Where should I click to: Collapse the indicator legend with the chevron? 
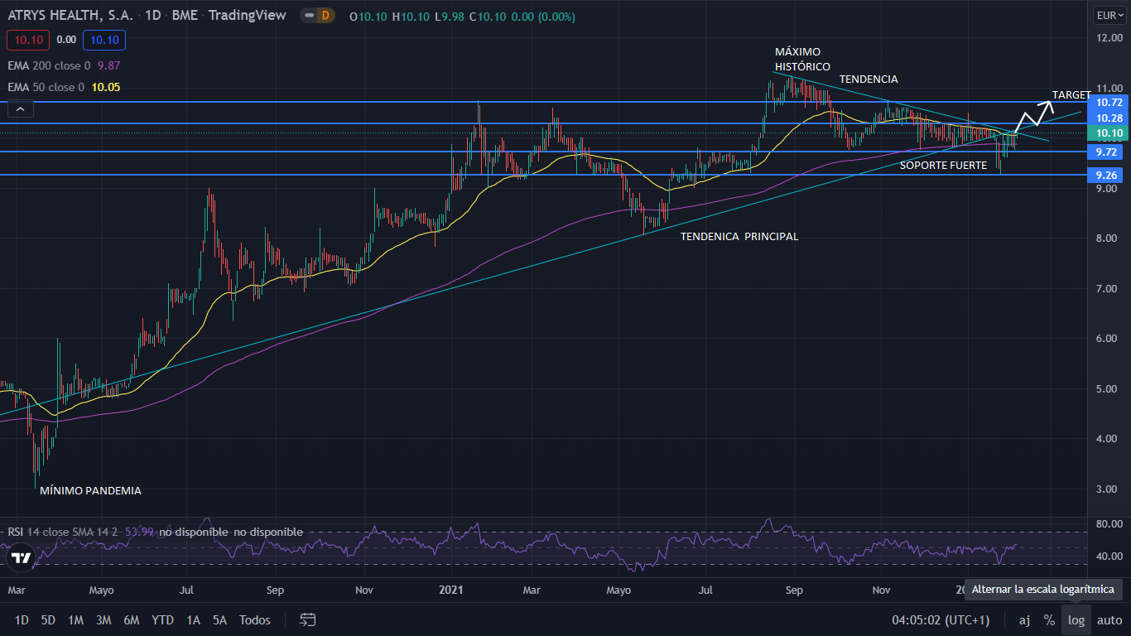coord(21,108)
